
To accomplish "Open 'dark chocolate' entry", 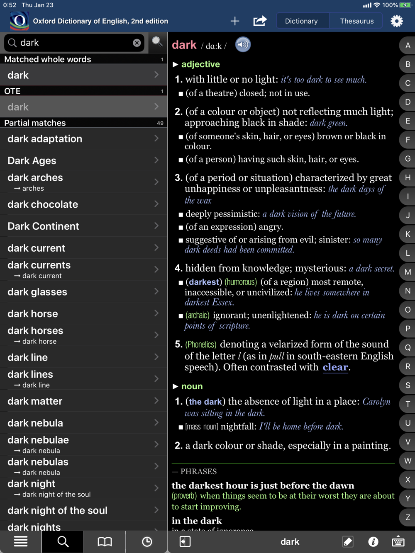I will pos(83,204).
